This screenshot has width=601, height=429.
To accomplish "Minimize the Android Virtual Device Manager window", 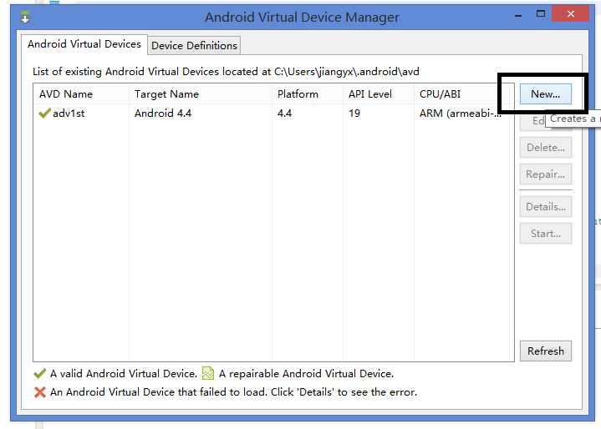I will point(518,16).
